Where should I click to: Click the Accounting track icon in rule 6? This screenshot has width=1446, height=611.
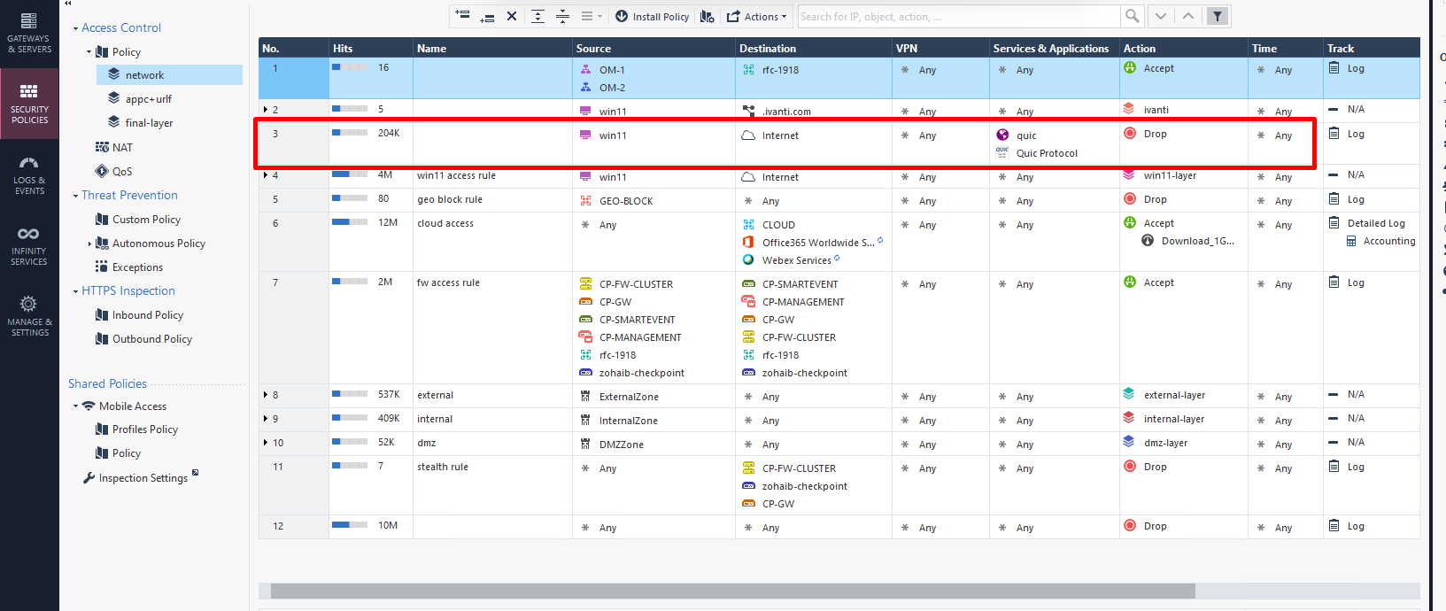pyautogui.click(x=1351, y=241)
